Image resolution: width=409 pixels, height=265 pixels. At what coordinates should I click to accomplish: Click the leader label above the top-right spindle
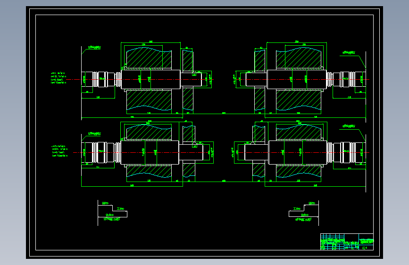[349, 53]
